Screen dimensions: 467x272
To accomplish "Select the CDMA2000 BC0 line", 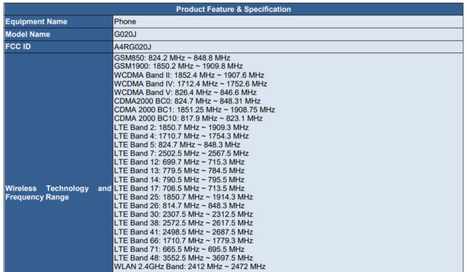I will 187,101.
